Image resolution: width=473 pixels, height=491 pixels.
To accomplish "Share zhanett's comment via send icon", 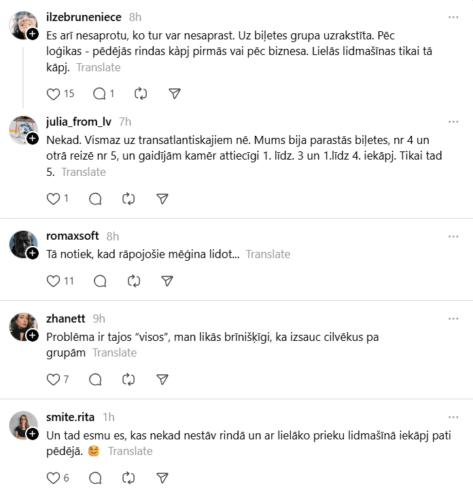I will click(x=162, y=379).
